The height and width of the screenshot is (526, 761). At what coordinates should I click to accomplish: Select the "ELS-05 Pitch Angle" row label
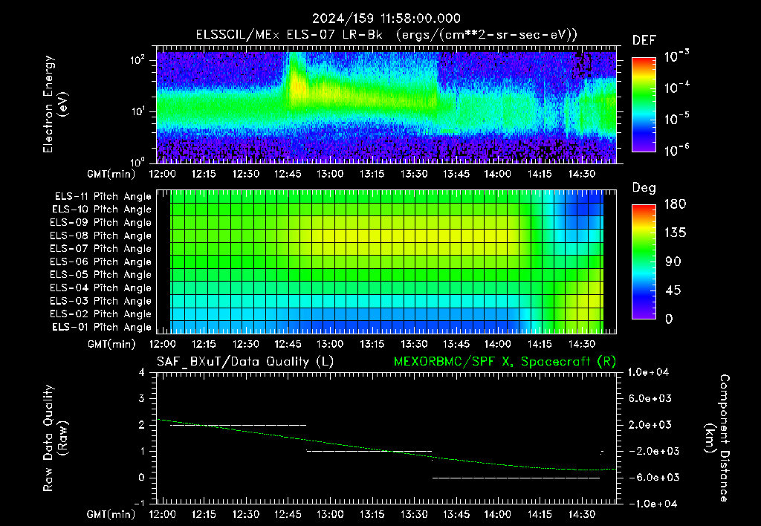[x=101, y=275]
